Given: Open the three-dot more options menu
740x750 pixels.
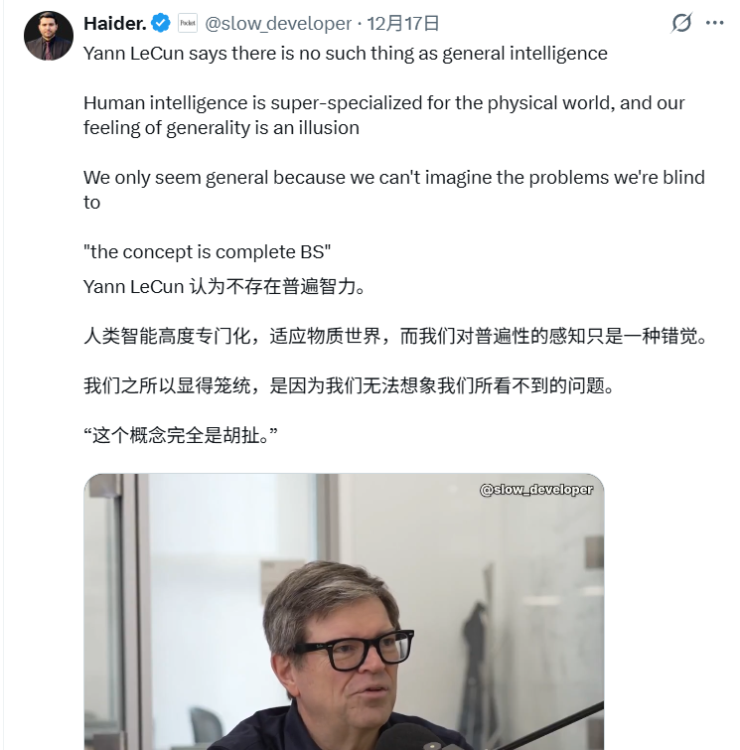Looking at the screenshot, I should 714,23.
